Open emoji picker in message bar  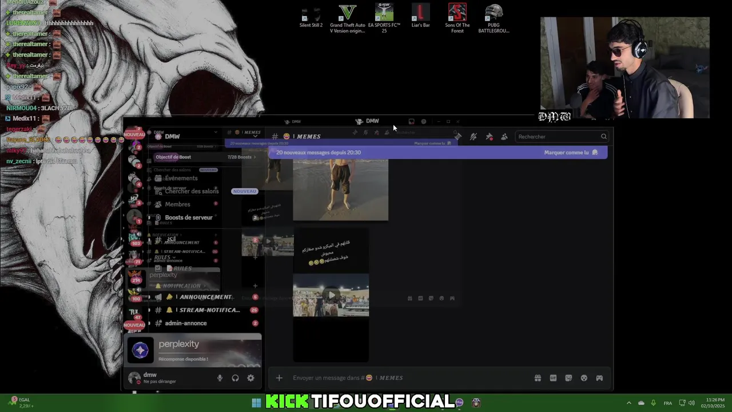click(584, 378)
